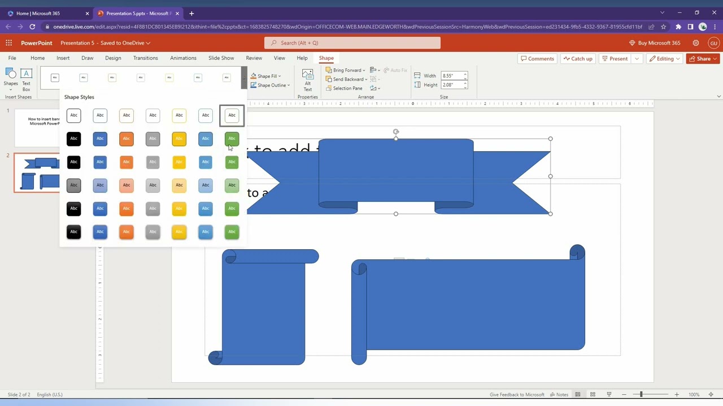Reload the browser page
This screenshot has width=723, height=406.
[32, 27]
